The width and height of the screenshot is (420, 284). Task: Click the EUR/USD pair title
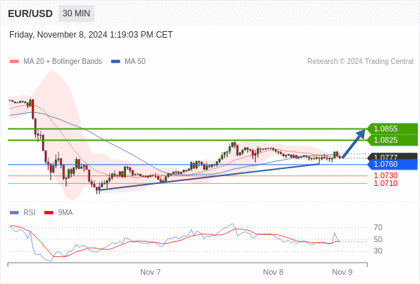[31, 13]
